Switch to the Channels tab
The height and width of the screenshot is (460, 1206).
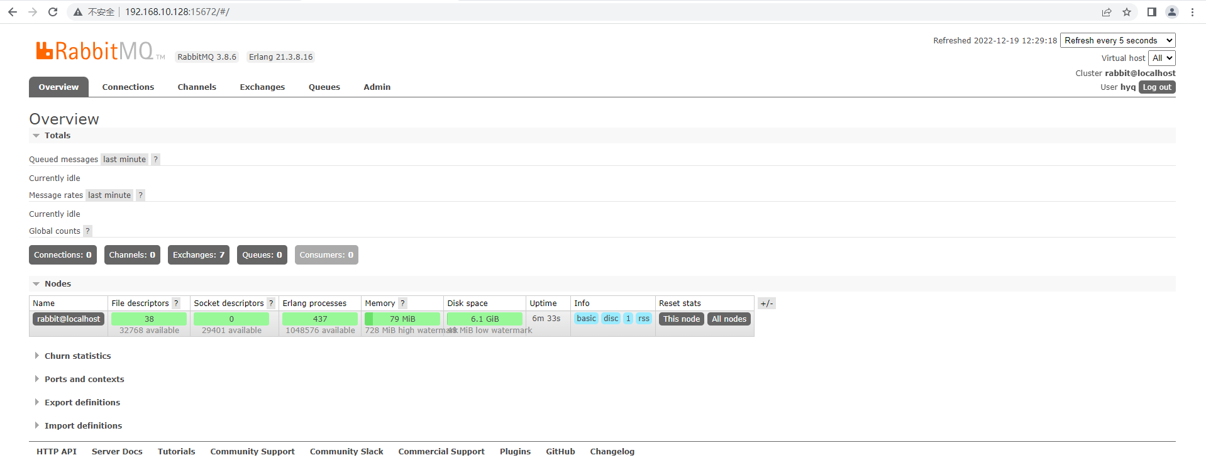[x=197, y=87]
